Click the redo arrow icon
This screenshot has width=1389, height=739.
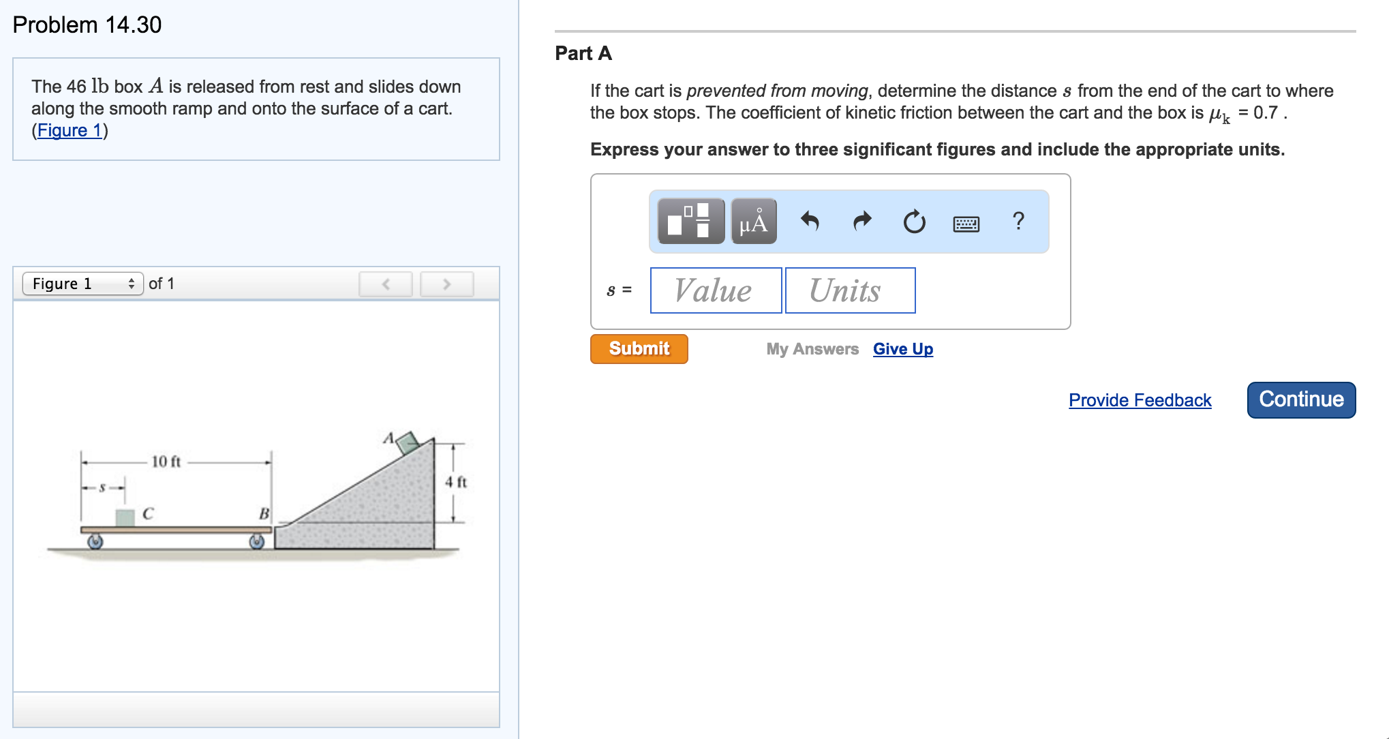862,222
